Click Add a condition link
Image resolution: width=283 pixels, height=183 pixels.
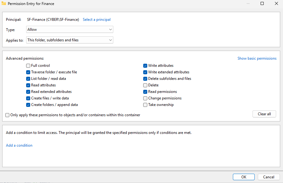[19, 145]
